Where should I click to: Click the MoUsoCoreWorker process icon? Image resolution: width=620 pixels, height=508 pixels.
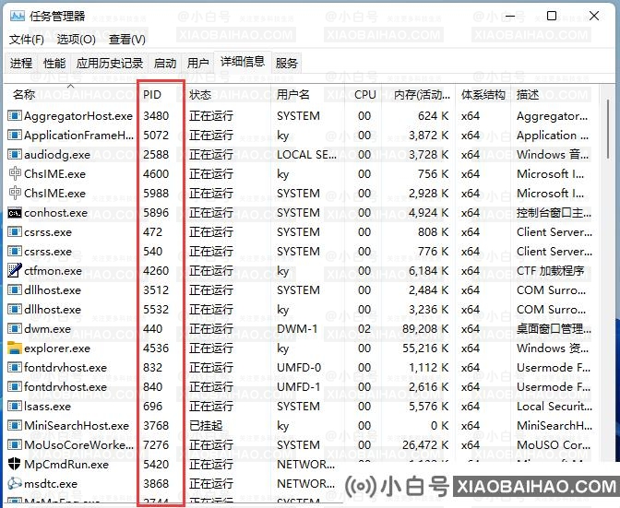[15, 444]
